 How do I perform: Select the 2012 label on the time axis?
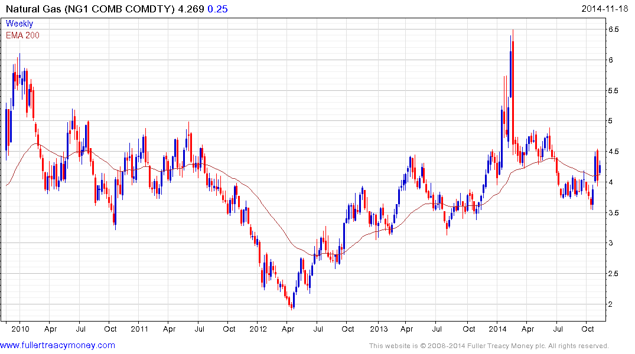pyautogui.click(x=258, y=329)
